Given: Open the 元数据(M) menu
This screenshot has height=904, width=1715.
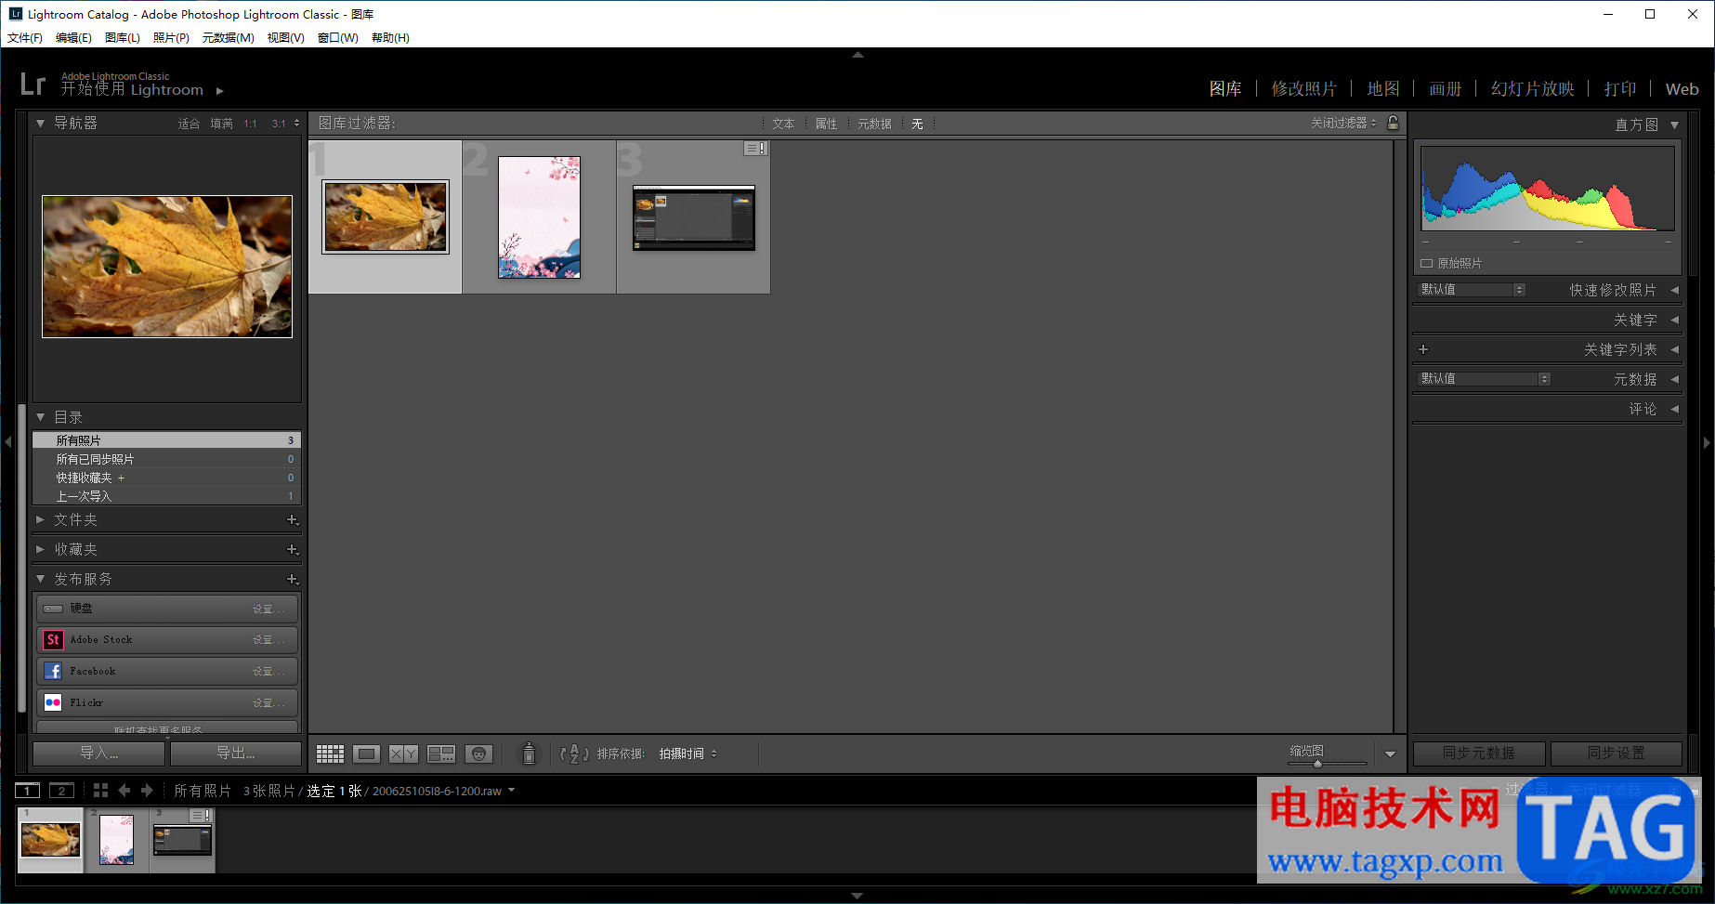Looking at the screenshot, I should tap(228, 38).
